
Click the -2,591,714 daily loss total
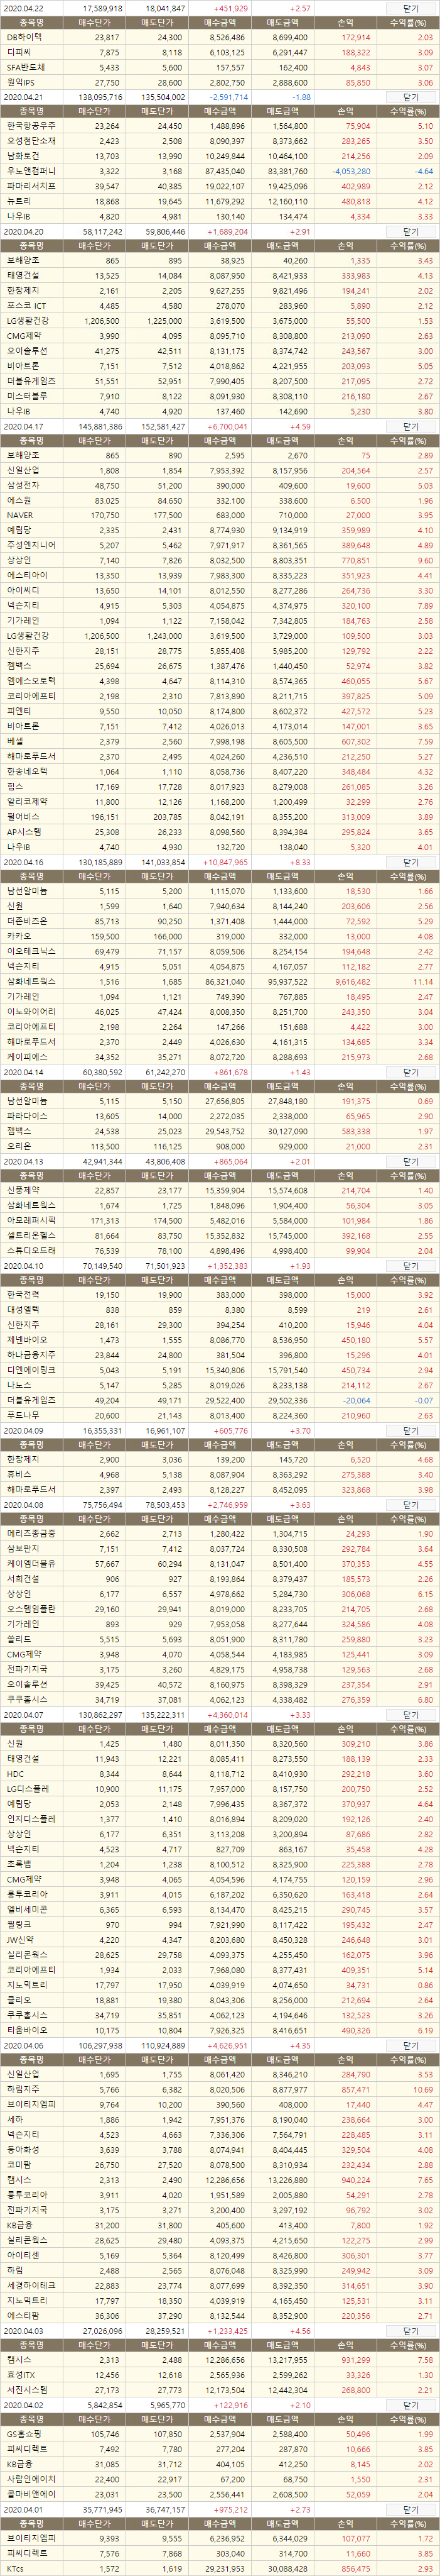click(x=228, y=97)
